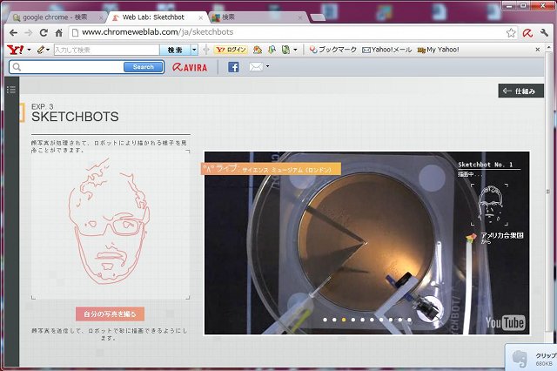Click the third toolbar icon after ログイン
Image resolution: width=557 pixels, height=371 pixels.
(x=286, y=50)
